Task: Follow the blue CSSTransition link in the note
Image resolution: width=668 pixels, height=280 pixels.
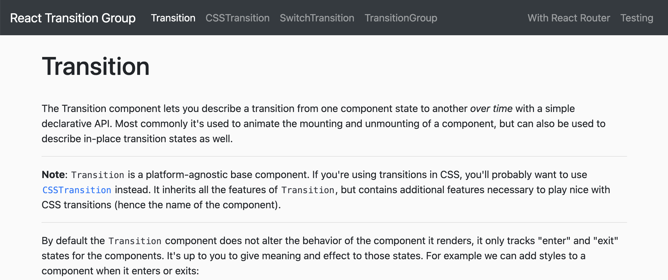Action: (77, 190)
